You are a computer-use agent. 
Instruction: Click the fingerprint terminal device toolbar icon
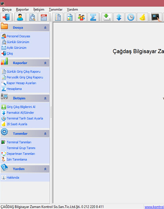(156, 17)
